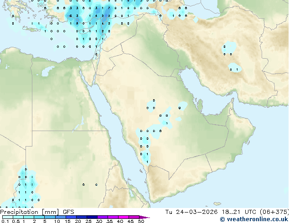
Task: Click the 15 to 20 mm legend swatch
Action: point(71,217)
